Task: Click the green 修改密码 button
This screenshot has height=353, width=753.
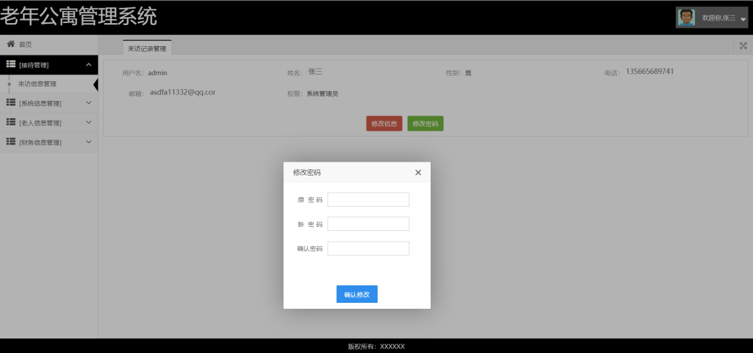Action: point(425,123)
